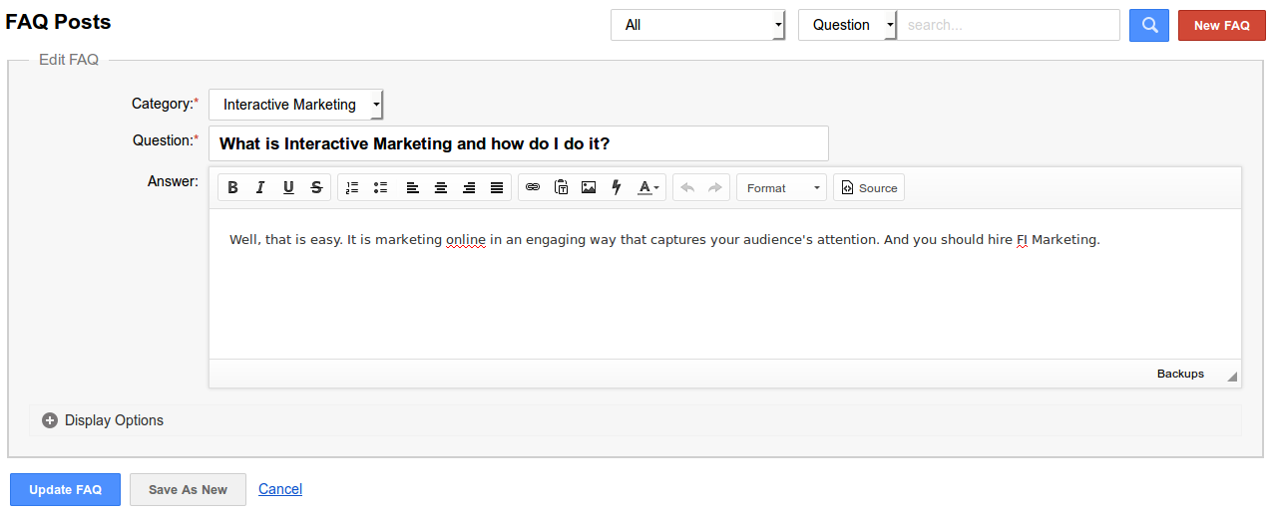The image size is (1277, 513).
Task: Insert a numbered list
Action: 352,187
